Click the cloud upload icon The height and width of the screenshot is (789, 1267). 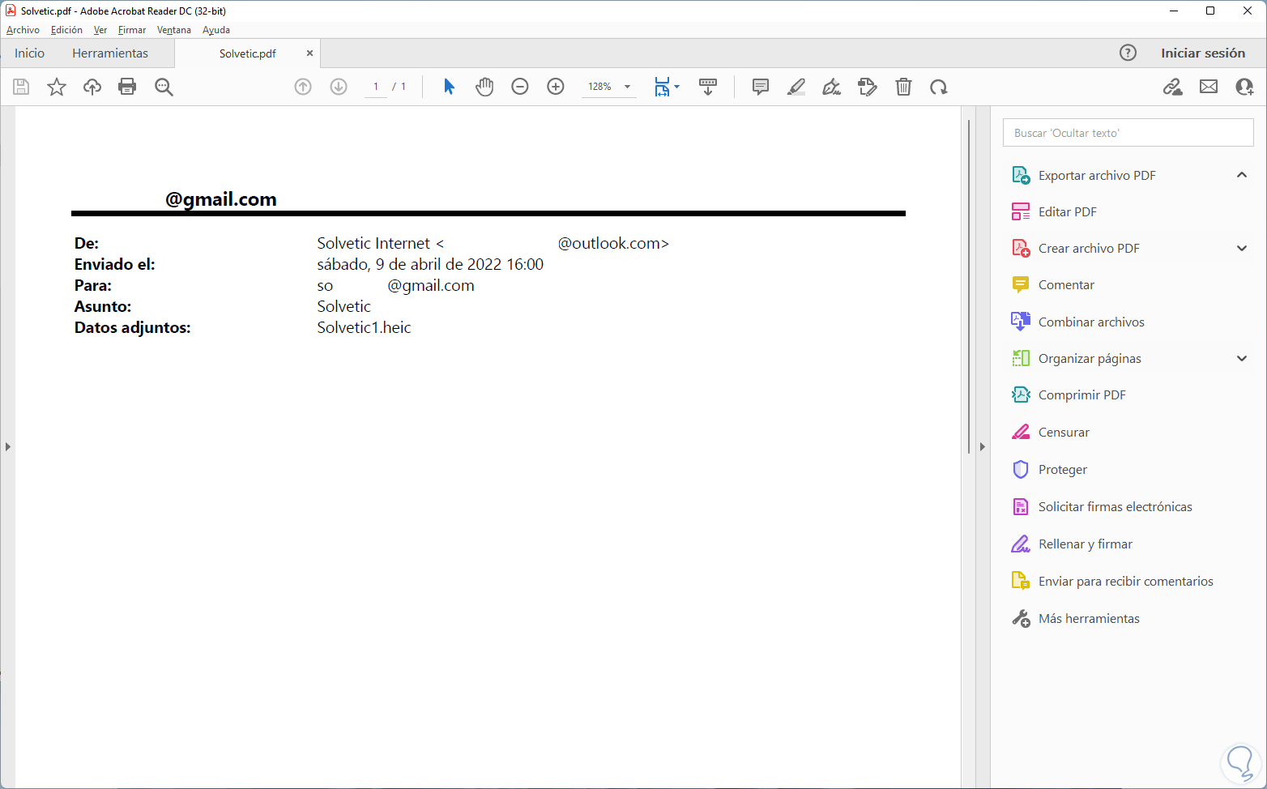(x=92, y=87)
